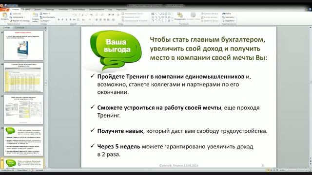This screenshot has width=312, height=175.
Task: Click Align Text (Выровнять текст) icon
Action: (123, 17)
